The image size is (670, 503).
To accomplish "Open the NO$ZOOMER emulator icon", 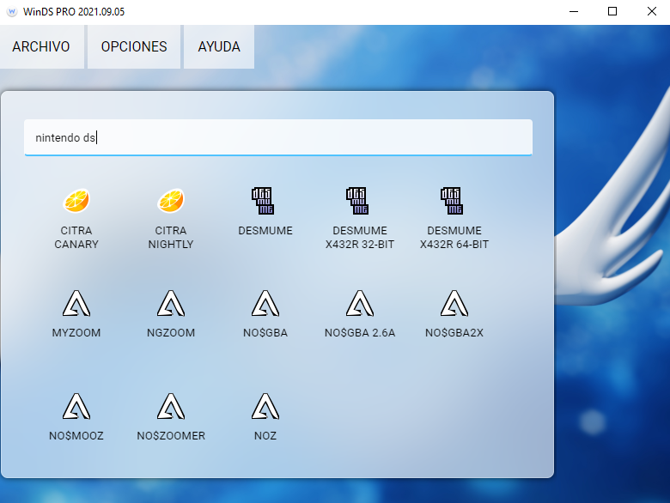I will pyautogui.click(x=170, y=406).
